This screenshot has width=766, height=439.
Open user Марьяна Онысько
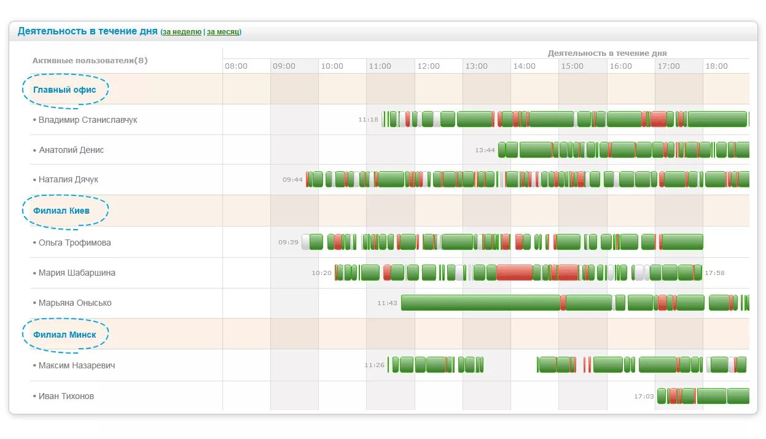(x=75, y=303)
